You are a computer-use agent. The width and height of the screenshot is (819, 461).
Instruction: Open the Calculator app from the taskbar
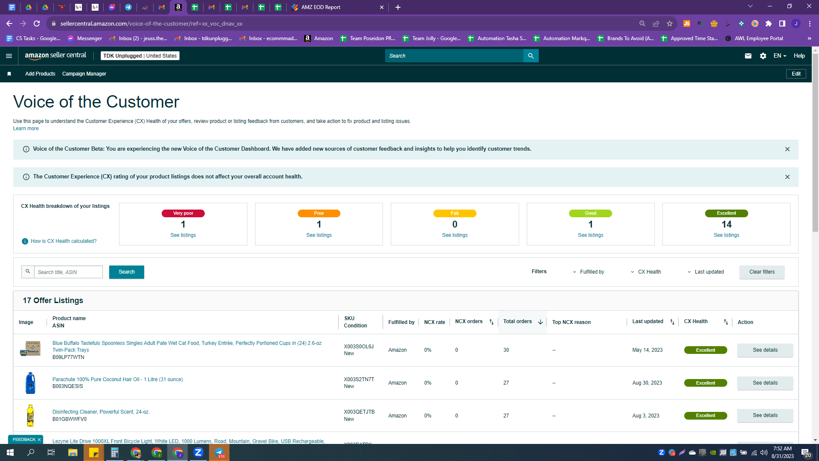(x=115, y=452)
